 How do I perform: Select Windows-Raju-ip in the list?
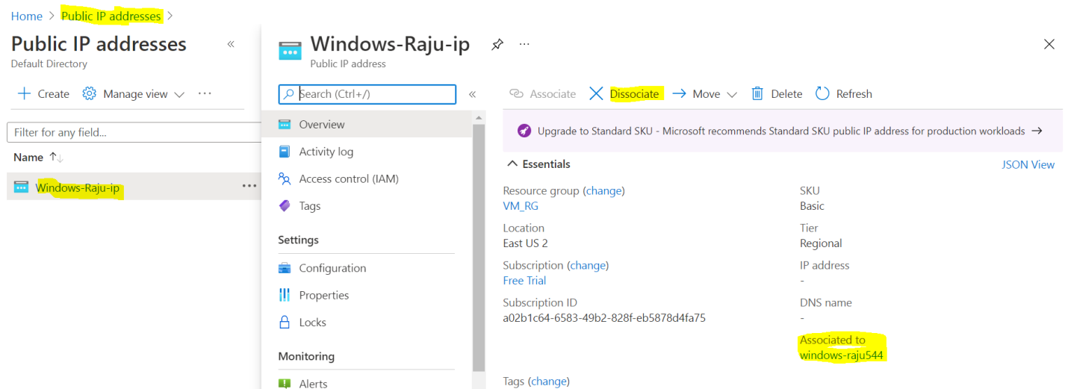click(78, 187)
